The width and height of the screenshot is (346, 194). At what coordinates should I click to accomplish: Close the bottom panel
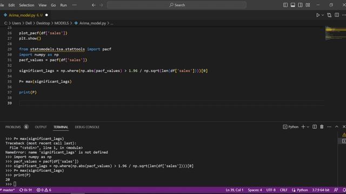pos(344,127)
